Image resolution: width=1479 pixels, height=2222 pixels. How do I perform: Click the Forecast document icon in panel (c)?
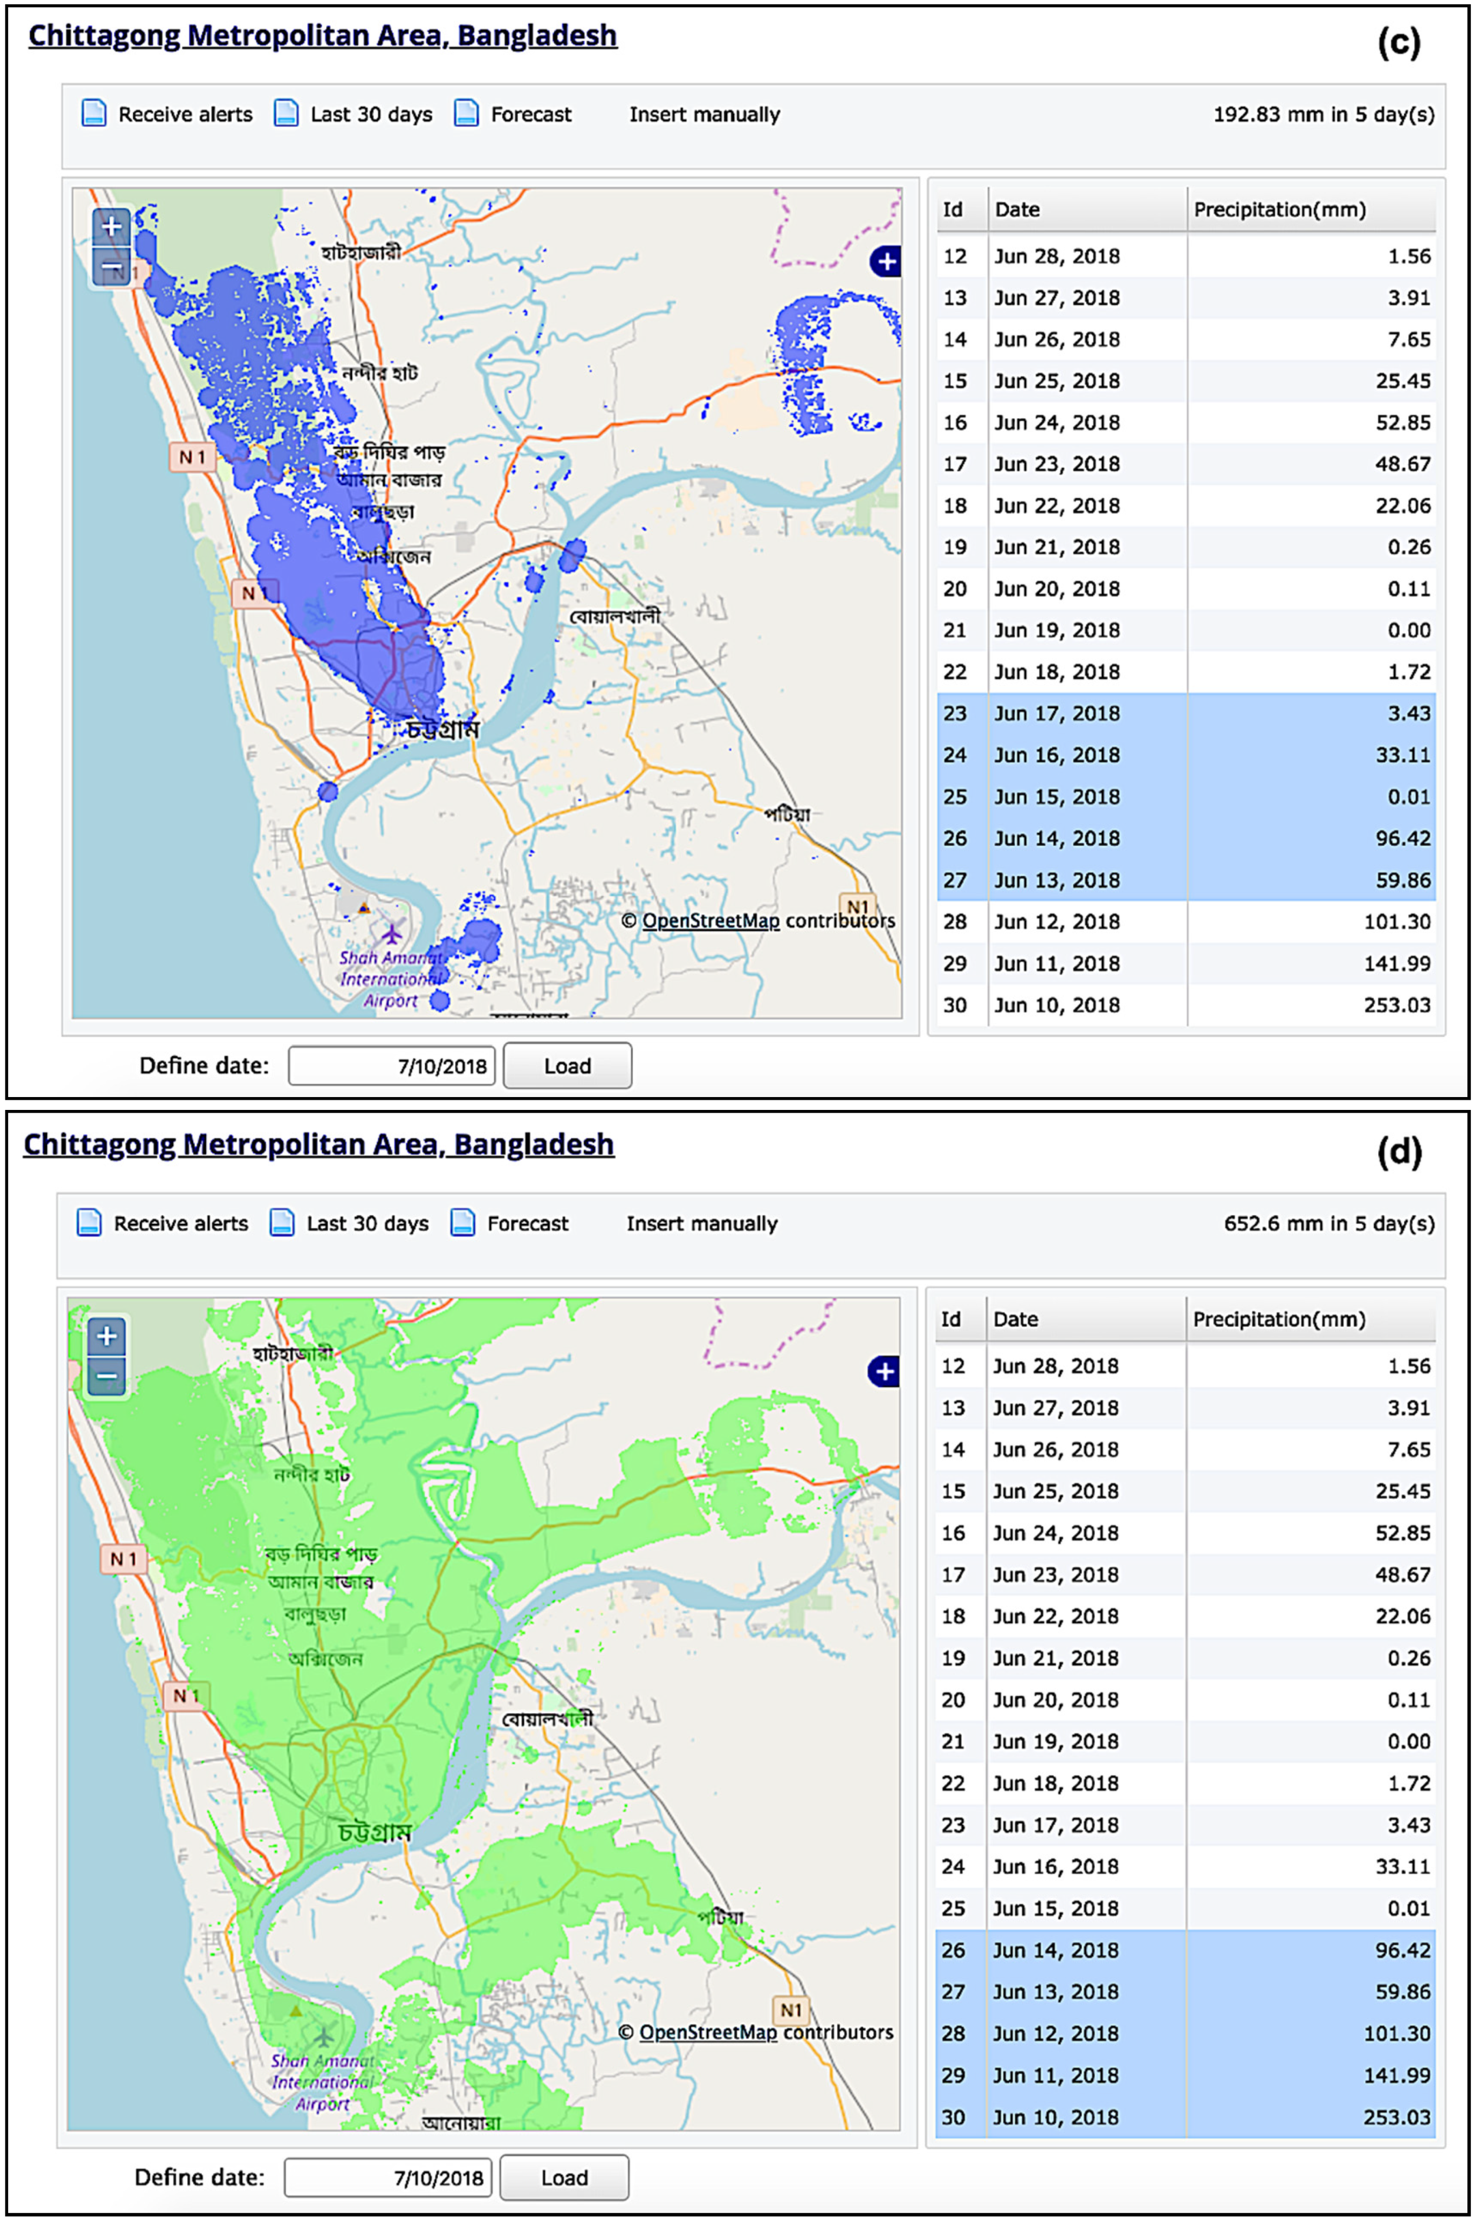(466, 114)
